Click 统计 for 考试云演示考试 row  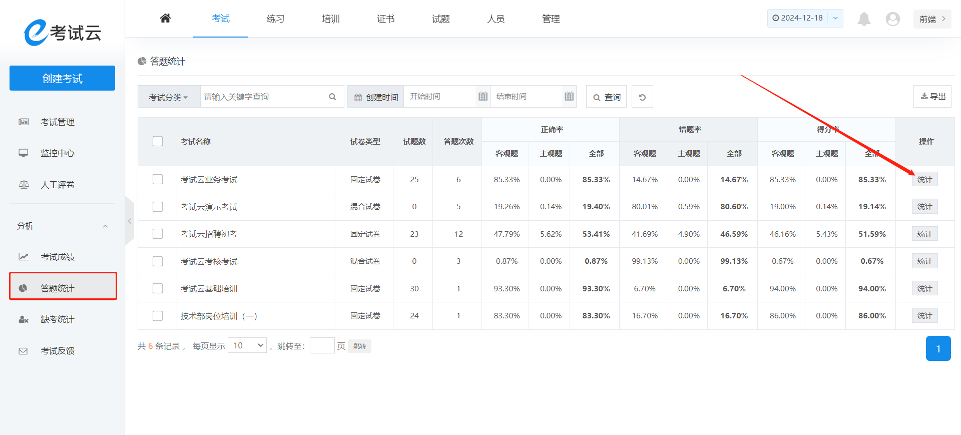[924, 207]
